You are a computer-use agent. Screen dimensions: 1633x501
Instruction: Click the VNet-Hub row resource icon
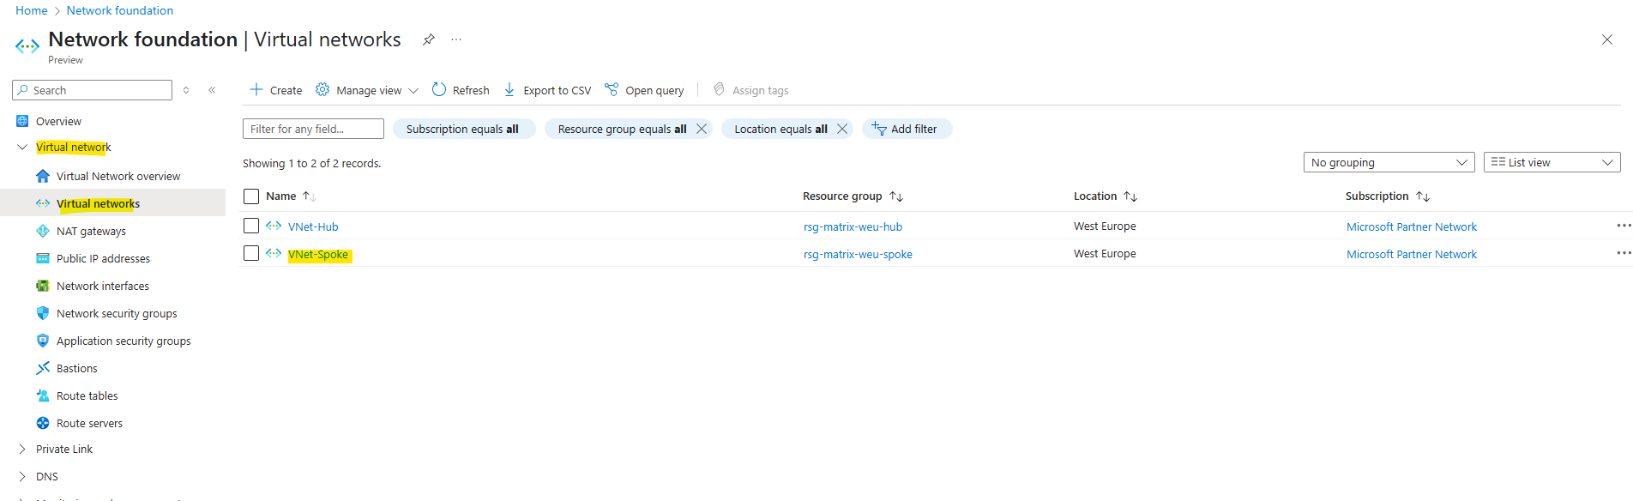[x=274, y=226]
